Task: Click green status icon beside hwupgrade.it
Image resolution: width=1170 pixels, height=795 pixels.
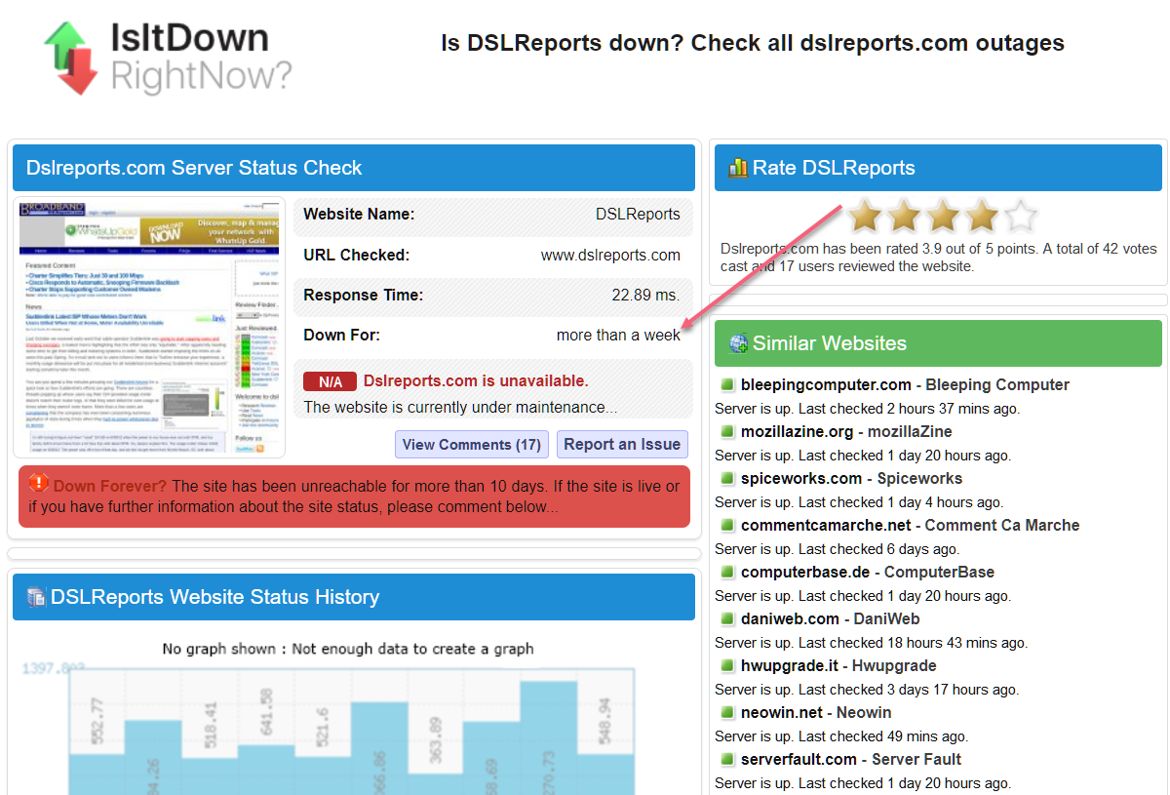Action: coord(726,665)
